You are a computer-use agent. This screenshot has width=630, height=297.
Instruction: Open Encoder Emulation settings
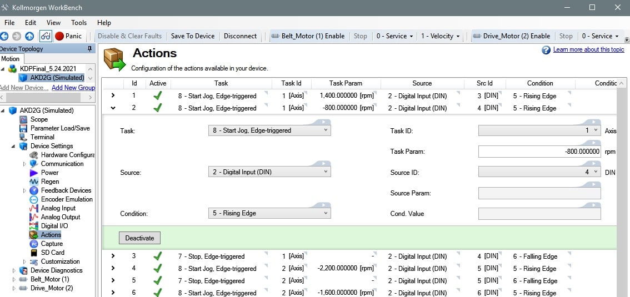[x=67, y=199]
